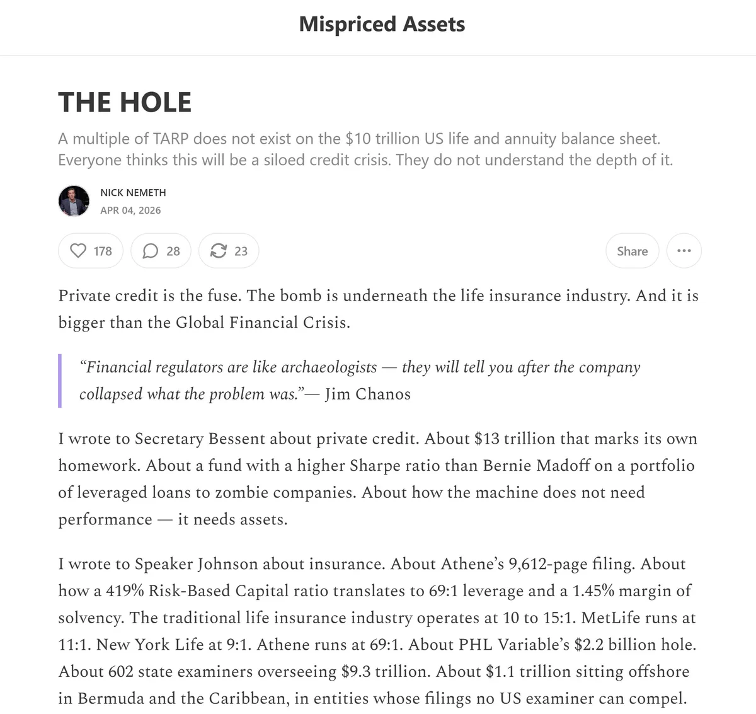Like the post with the heart icon
Screen dimensions: 756x714
pos(78,251)
